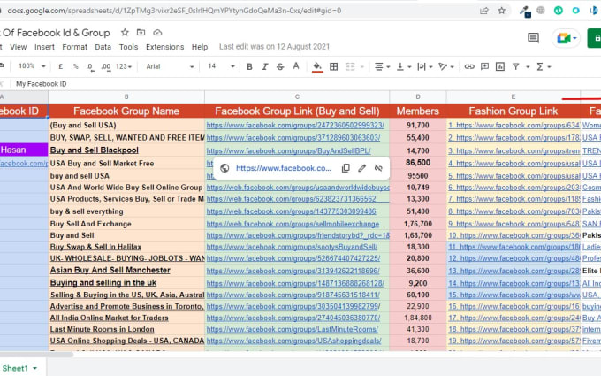Open the BuyAndSellBPL group link
Image resolution: width=601 pixels, height=376 pixels.
click(289, 150)
